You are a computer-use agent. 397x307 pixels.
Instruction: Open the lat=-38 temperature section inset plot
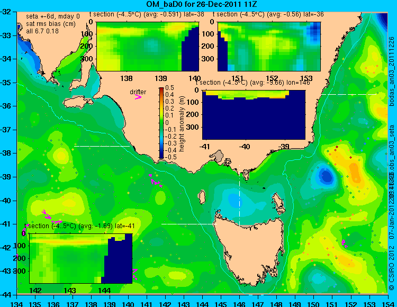pos(148,47)
